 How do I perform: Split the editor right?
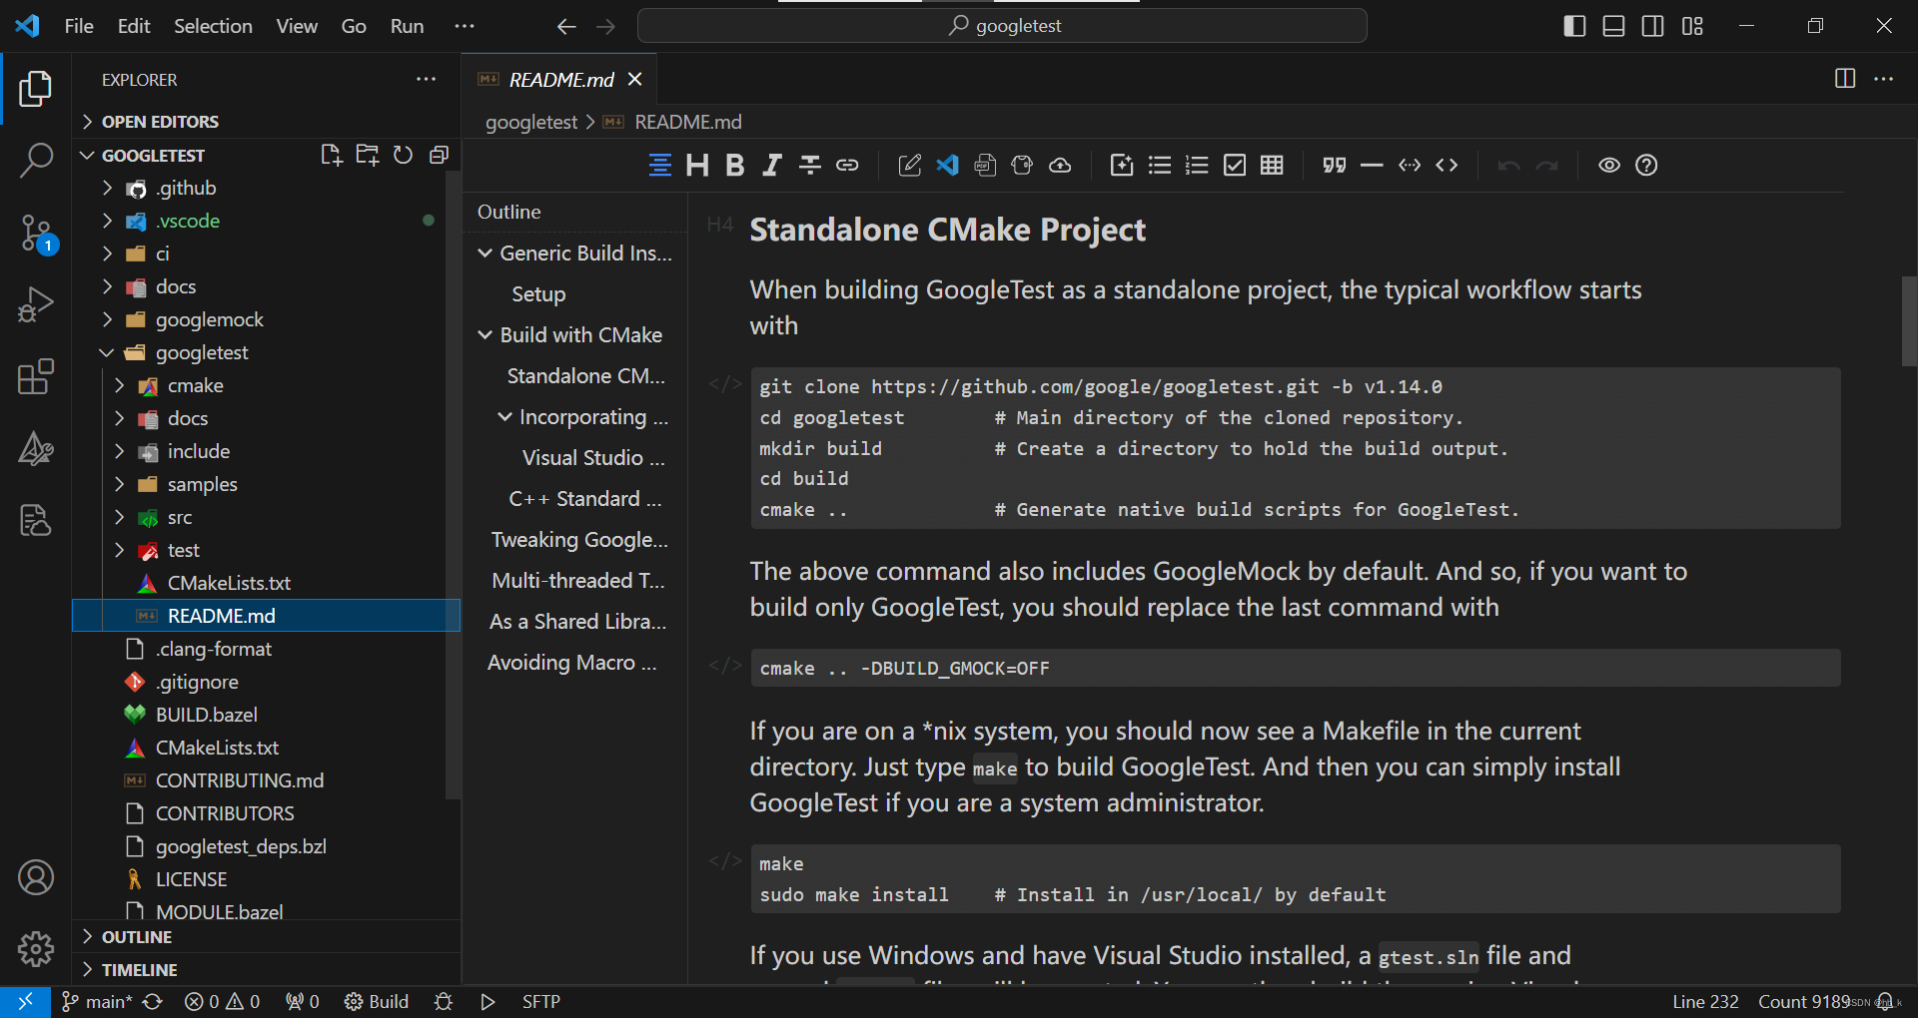(x=1845, y=79)
